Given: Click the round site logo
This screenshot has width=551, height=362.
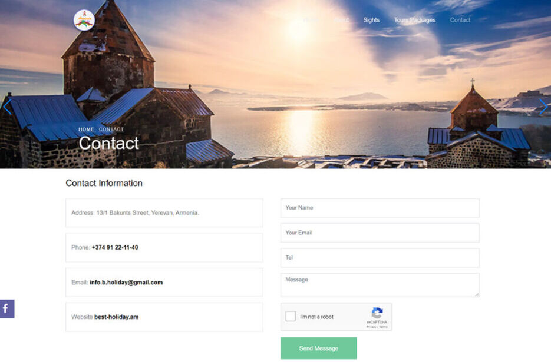Looking at the screenshot, I should point(84,21).
